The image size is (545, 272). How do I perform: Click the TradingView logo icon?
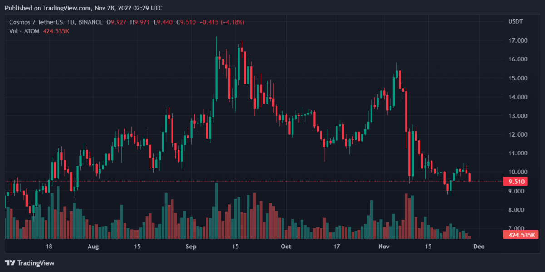pos(10,263)
